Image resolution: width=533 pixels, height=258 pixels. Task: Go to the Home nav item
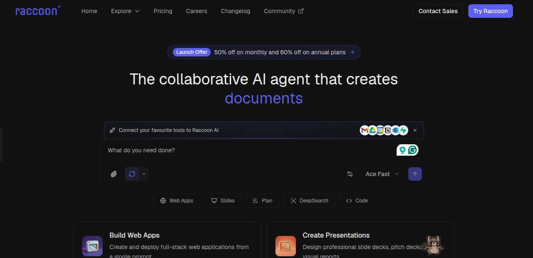click(89, 11)
